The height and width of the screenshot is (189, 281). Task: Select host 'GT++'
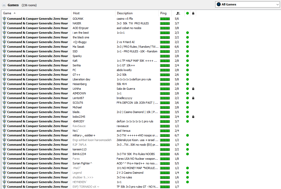point(76,75)
